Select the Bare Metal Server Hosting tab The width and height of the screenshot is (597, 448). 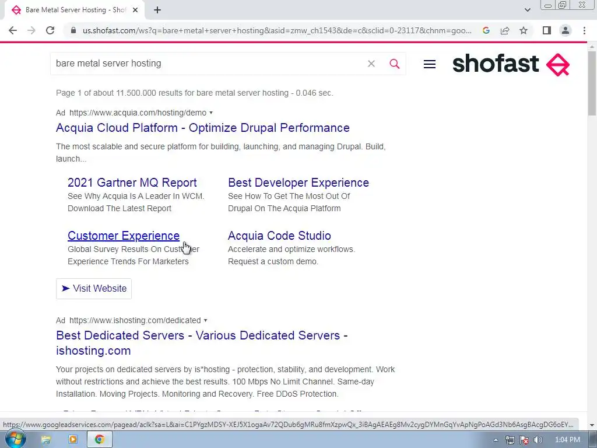(x=75, y=10)
